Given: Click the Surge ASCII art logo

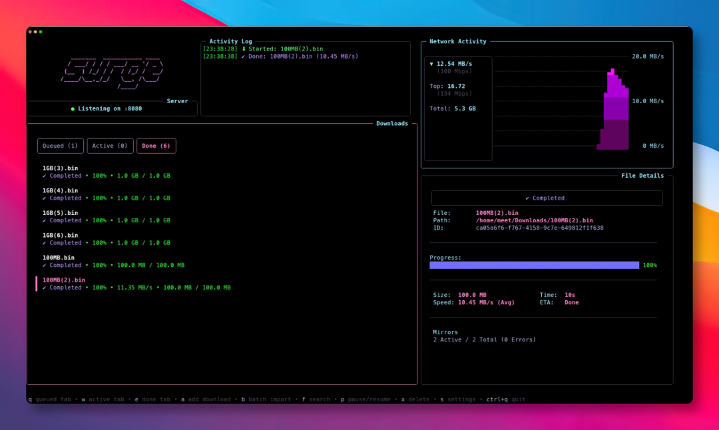Looking at the screenshot, I should 112,71.
